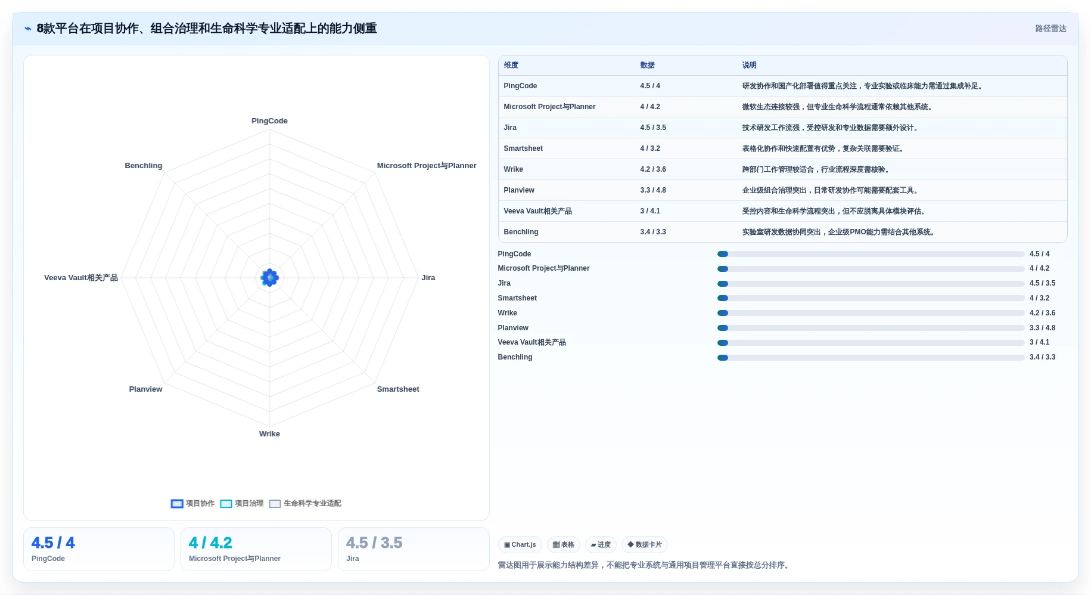
Task: Click Veeva Vault相关产品 radar axis label
Action: [81, 278]
